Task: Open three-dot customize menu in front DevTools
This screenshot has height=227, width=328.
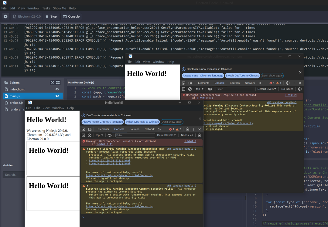Action: click(194, 129)
